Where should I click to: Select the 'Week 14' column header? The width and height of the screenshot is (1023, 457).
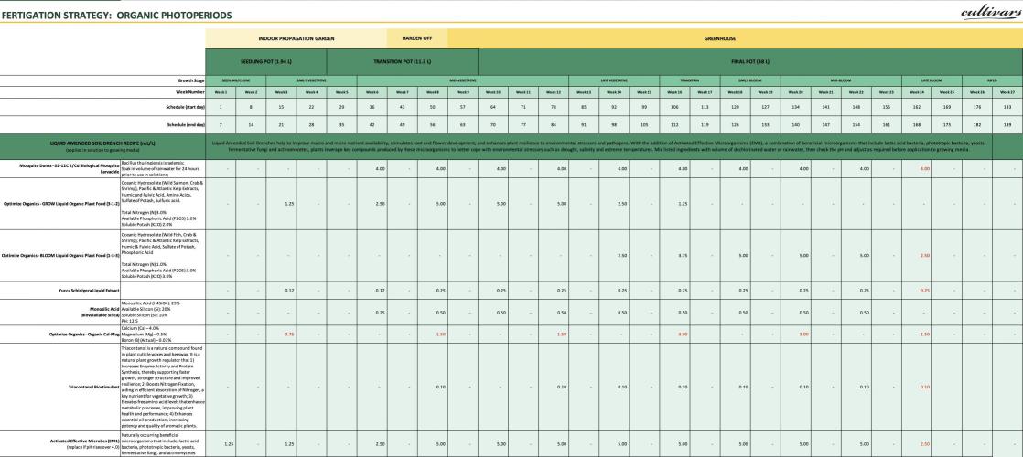pos(614,92)
